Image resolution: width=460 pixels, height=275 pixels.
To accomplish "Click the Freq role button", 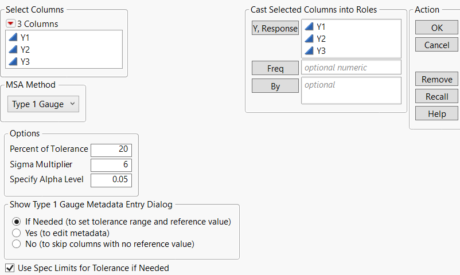I will [275, 68].
